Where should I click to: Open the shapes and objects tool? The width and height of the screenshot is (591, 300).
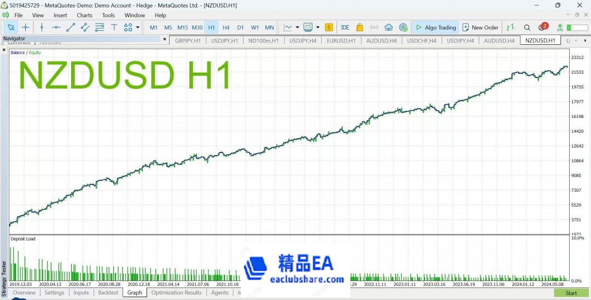[128, 27]
